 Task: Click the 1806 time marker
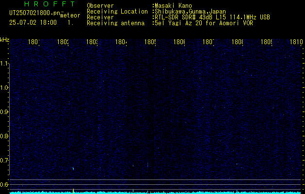pos(179,42)
